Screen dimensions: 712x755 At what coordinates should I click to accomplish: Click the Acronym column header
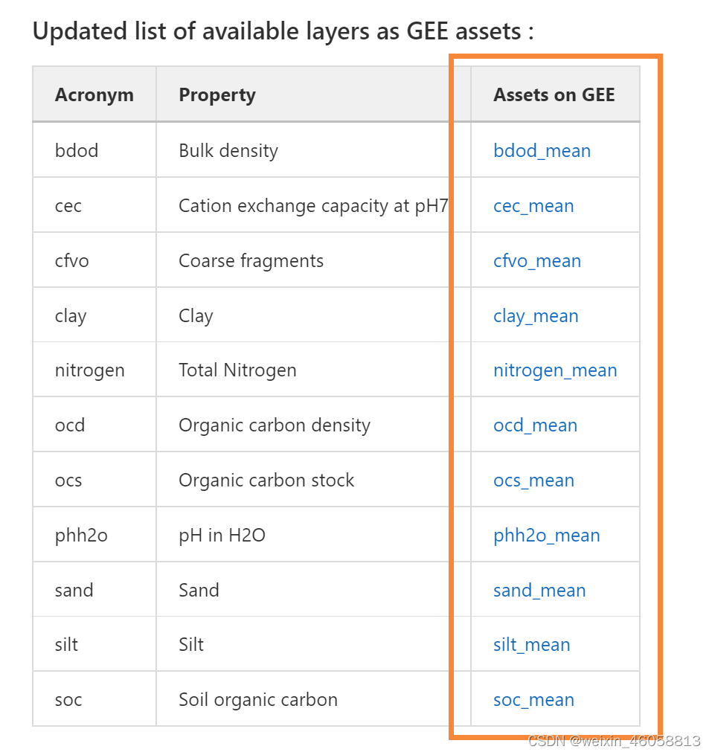pos(94,94)
